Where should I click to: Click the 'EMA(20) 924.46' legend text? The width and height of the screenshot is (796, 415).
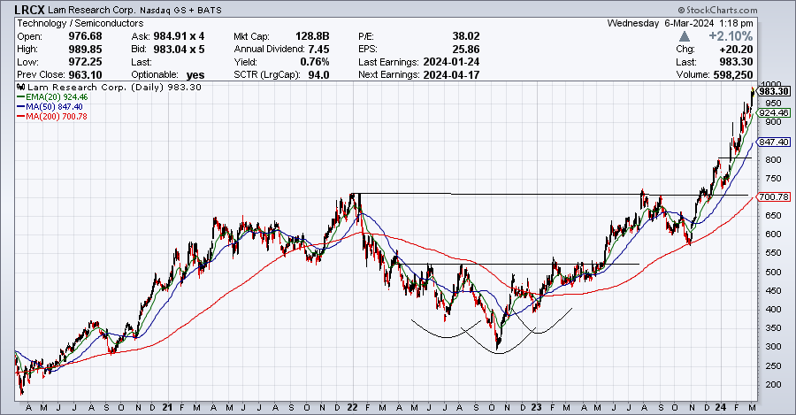coord(57,97)
